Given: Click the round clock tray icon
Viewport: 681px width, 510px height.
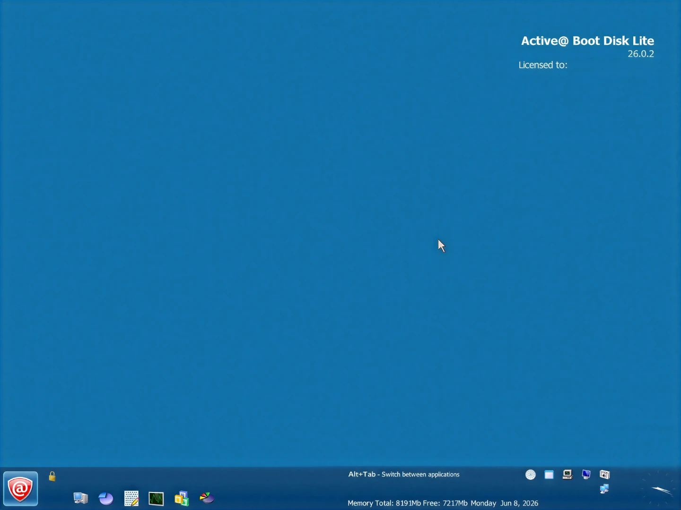Looking at the screenshot, I should point(531,475).
